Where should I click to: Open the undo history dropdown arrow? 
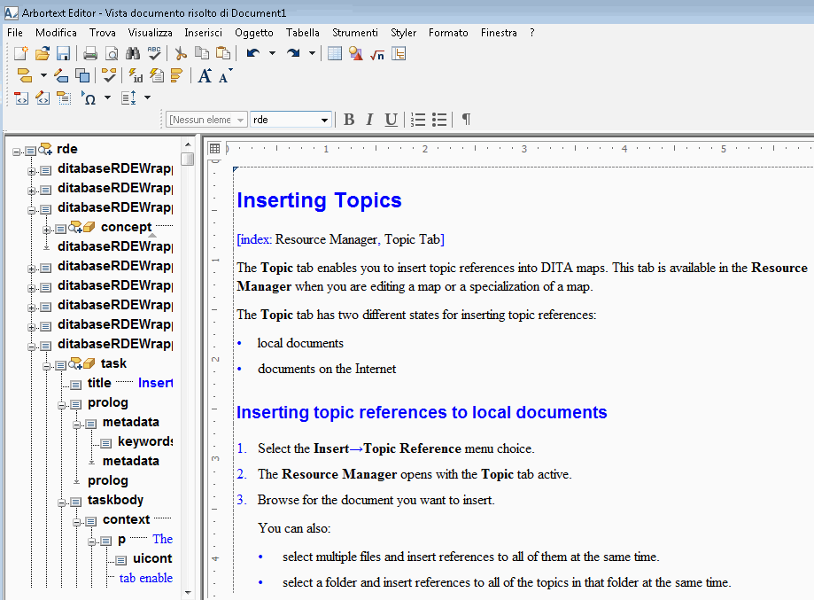click(272, 53)
